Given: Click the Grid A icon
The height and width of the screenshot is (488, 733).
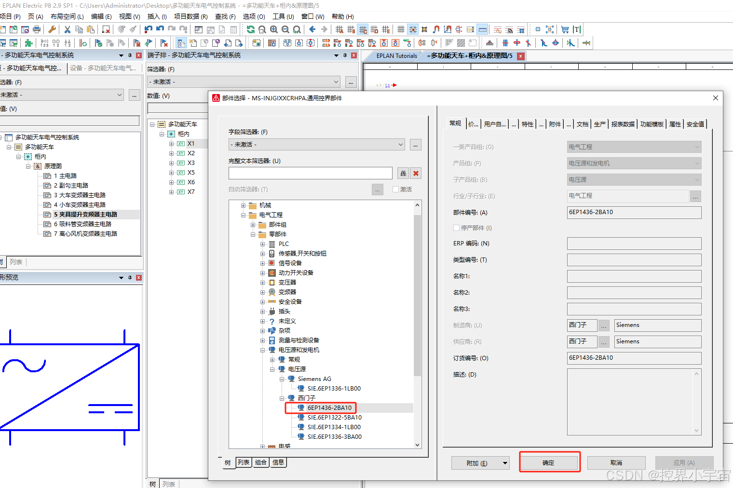Looking at the screenshot, I should (x=339, y=29).
